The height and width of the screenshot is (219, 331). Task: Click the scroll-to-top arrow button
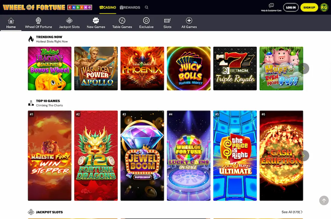(x=324, y=200)
